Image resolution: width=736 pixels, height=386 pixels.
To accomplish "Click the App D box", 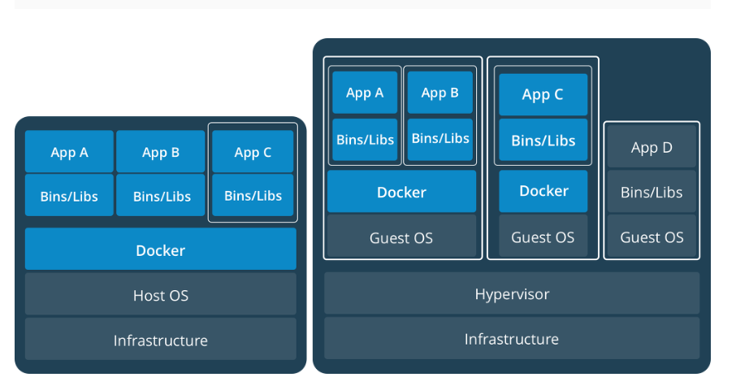I will (652, 146).
